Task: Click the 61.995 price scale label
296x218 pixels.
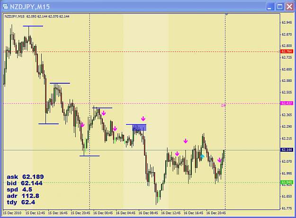Action: point(287,174)
